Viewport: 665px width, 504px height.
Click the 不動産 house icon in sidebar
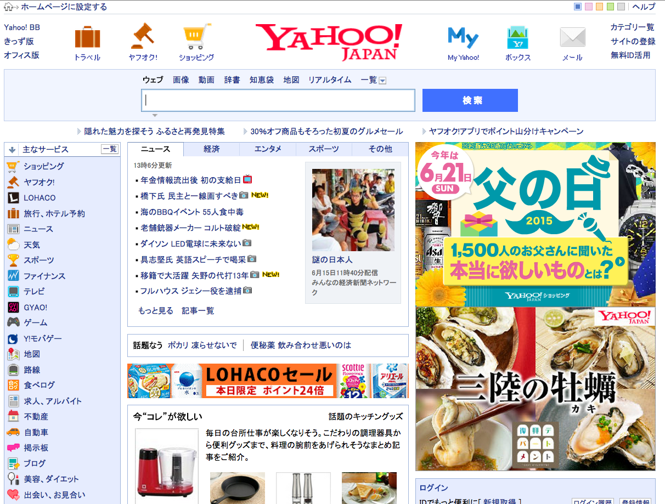[14, 416]
